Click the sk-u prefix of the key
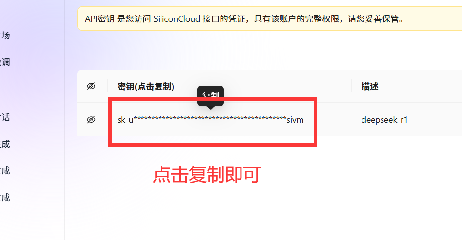This screenshot has width=462, height=240. [x=125, y=120]
